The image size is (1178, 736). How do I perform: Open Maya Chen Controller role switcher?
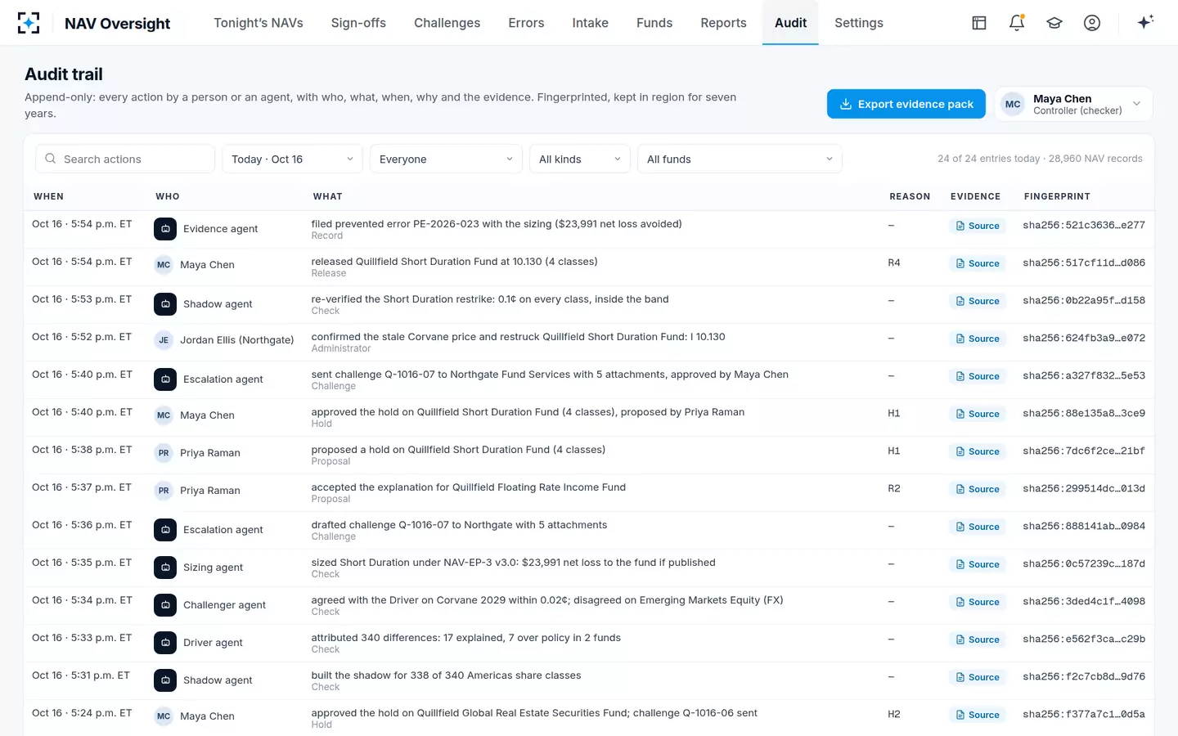click(1073, 104)
